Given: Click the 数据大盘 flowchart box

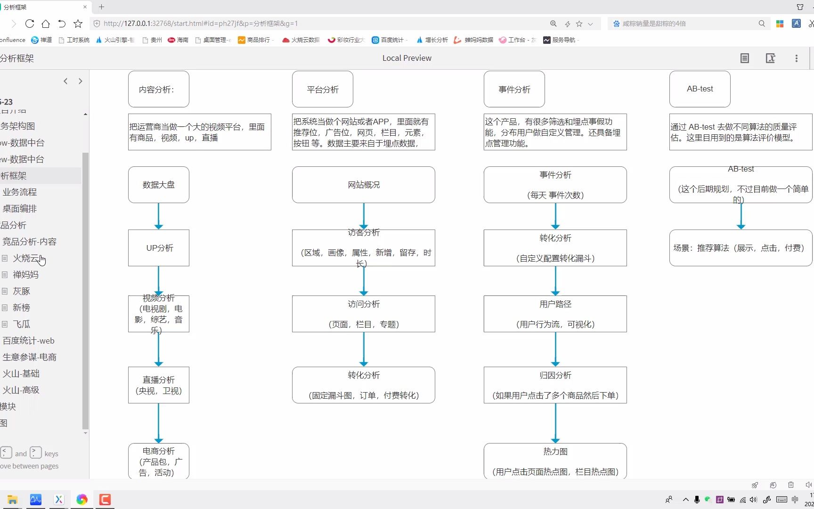Looking at the screenshot, I should [x=159, y=185].
